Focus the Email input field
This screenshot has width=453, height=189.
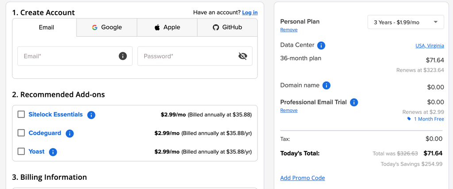pos(75,56)
